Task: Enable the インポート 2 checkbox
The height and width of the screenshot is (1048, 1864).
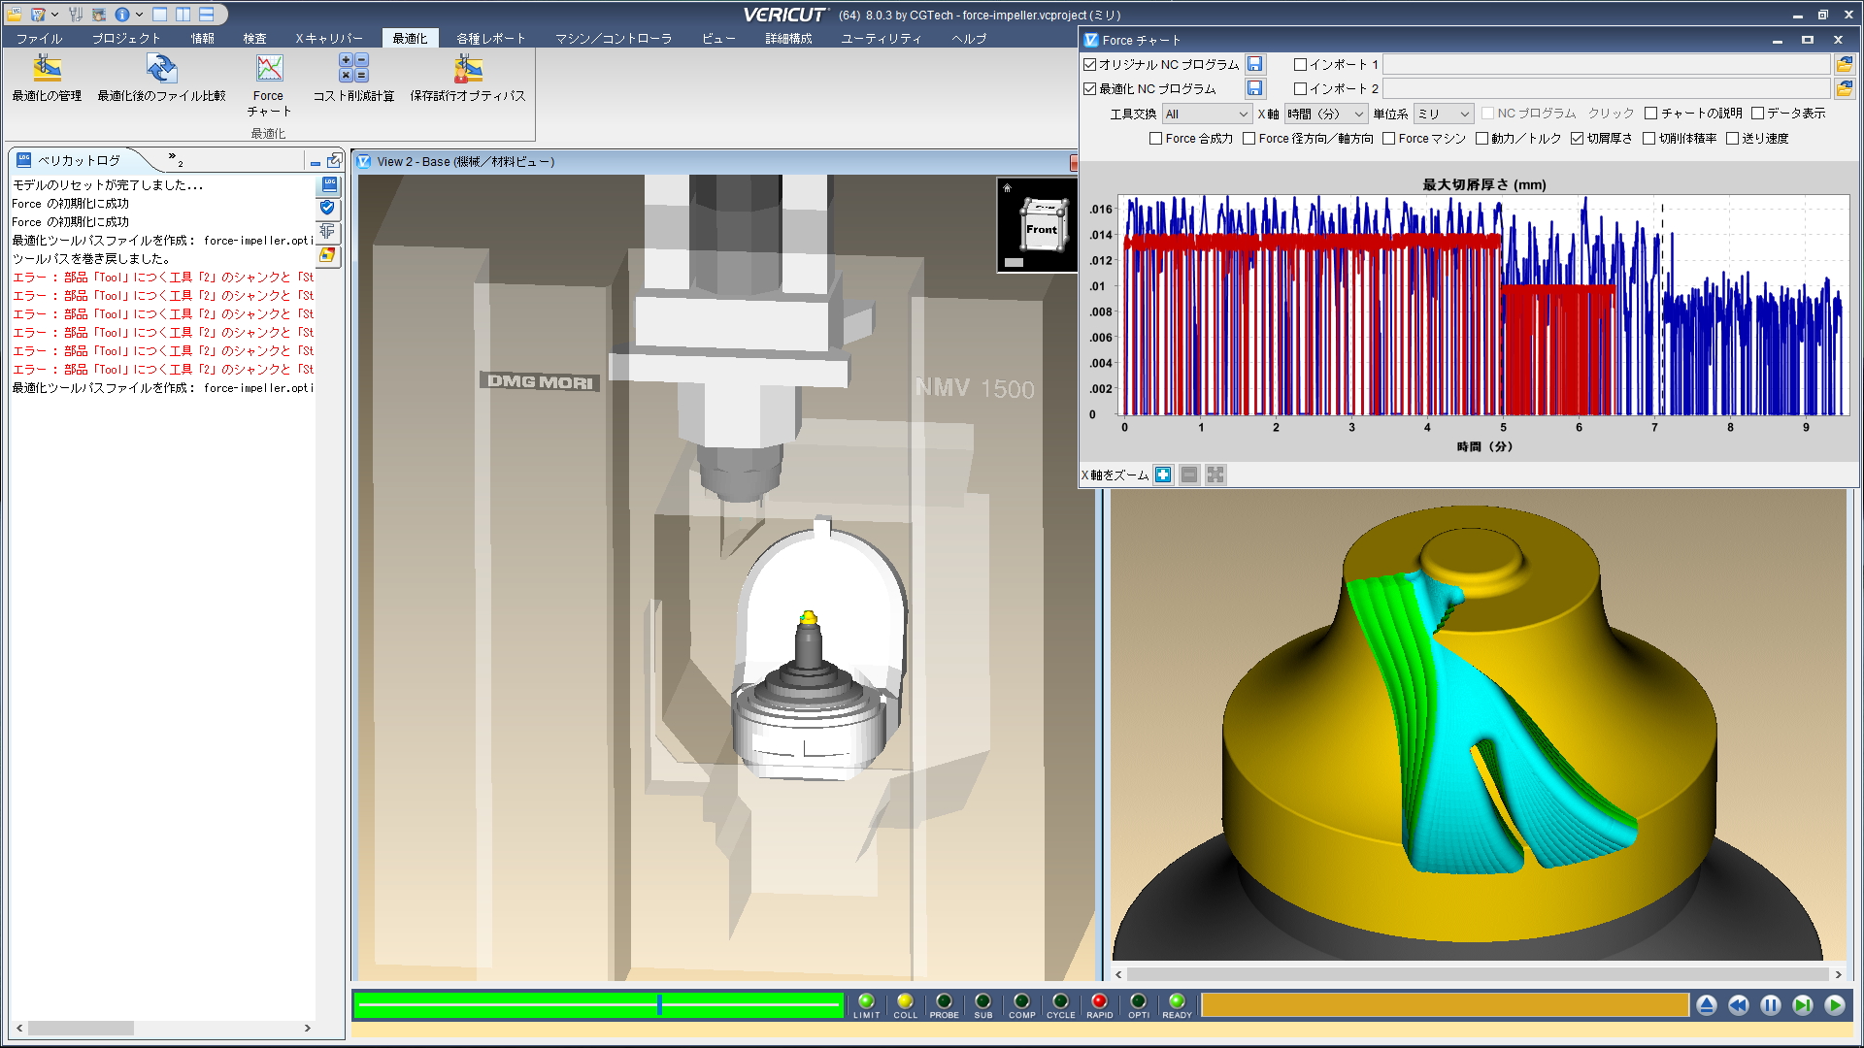Action: pos(1300,89)
